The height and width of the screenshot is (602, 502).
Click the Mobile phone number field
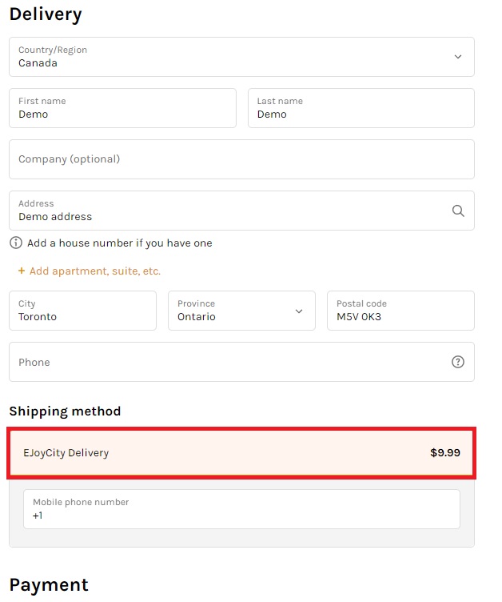(x=241, y=509)
